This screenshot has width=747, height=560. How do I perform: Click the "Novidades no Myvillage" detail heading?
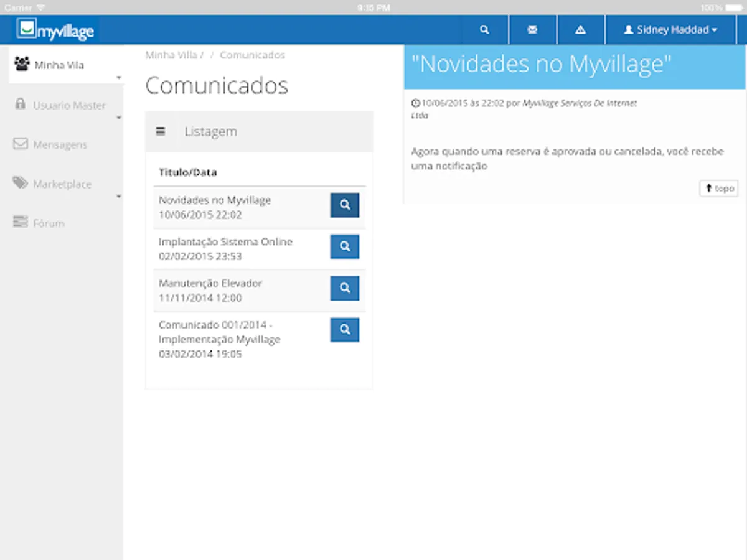[542, 64]
